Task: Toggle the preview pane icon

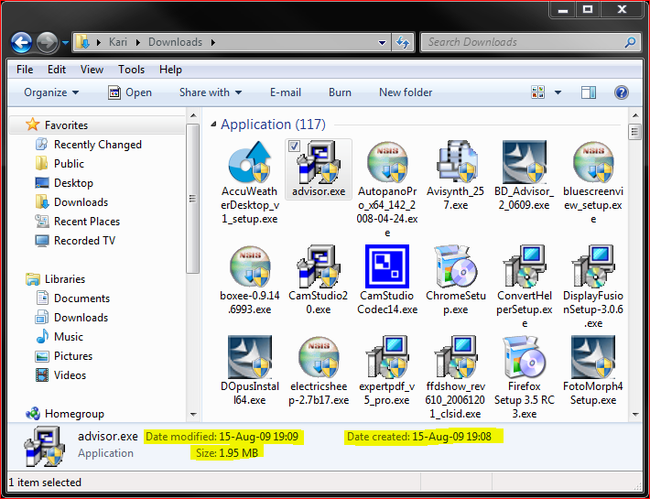Action: (x=589, y=92)
